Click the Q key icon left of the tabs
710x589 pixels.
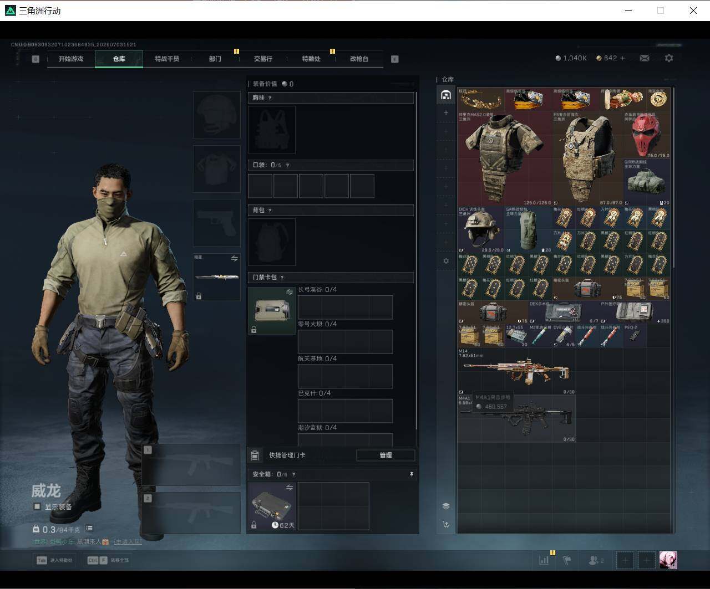pyautogui.click(x=35, y=59)
